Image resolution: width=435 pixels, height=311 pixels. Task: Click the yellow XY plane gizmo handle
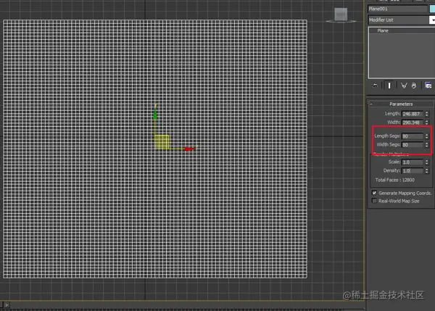pyautogui.click(x=162, y=142)
